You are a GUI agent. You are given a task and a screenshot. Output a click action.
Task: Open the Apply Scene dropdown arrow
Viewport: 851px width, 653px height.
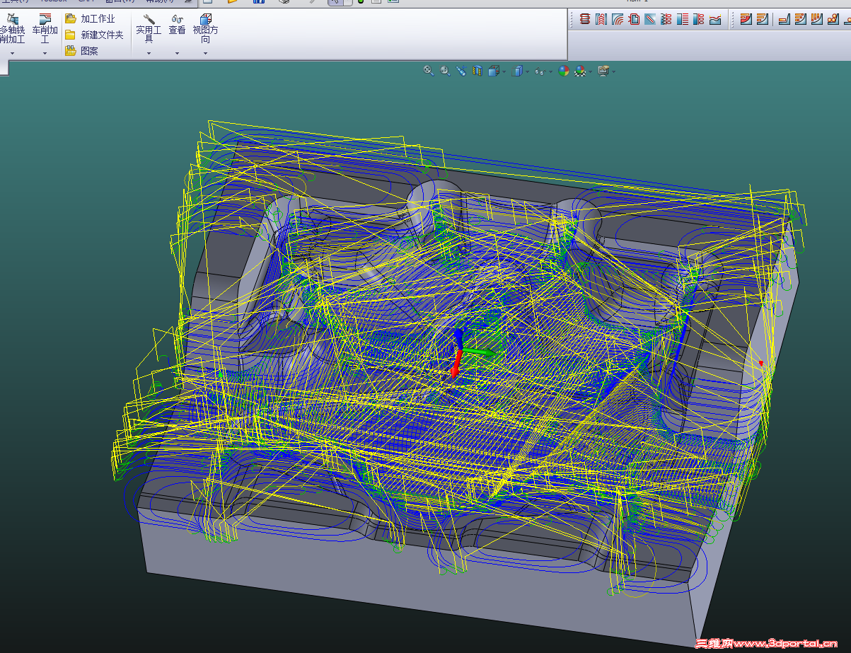coord(591,71)
